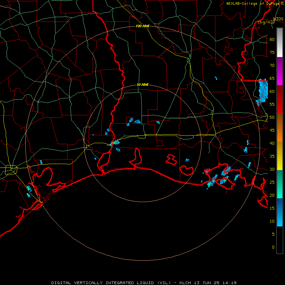Click the red segment of the VIL legend
The height and width of the screenshot is (285, 285).
coord(280,99)
